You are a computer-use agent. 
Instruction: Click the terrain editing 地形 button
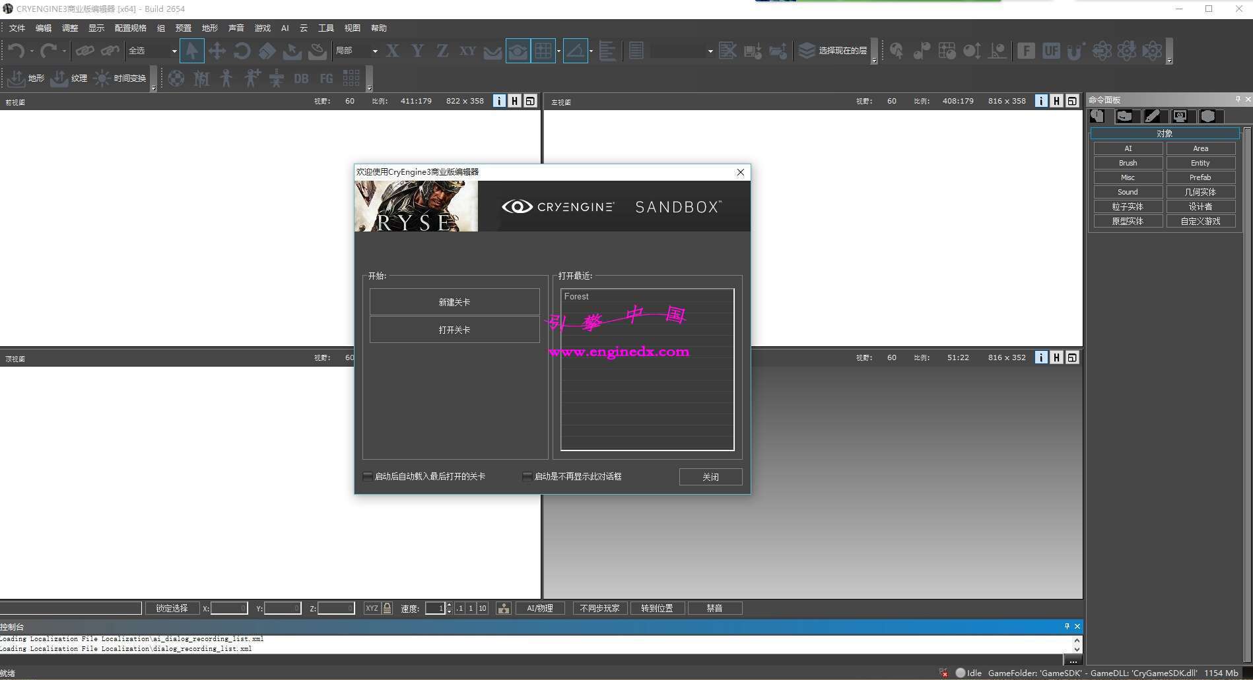[25, 78]
